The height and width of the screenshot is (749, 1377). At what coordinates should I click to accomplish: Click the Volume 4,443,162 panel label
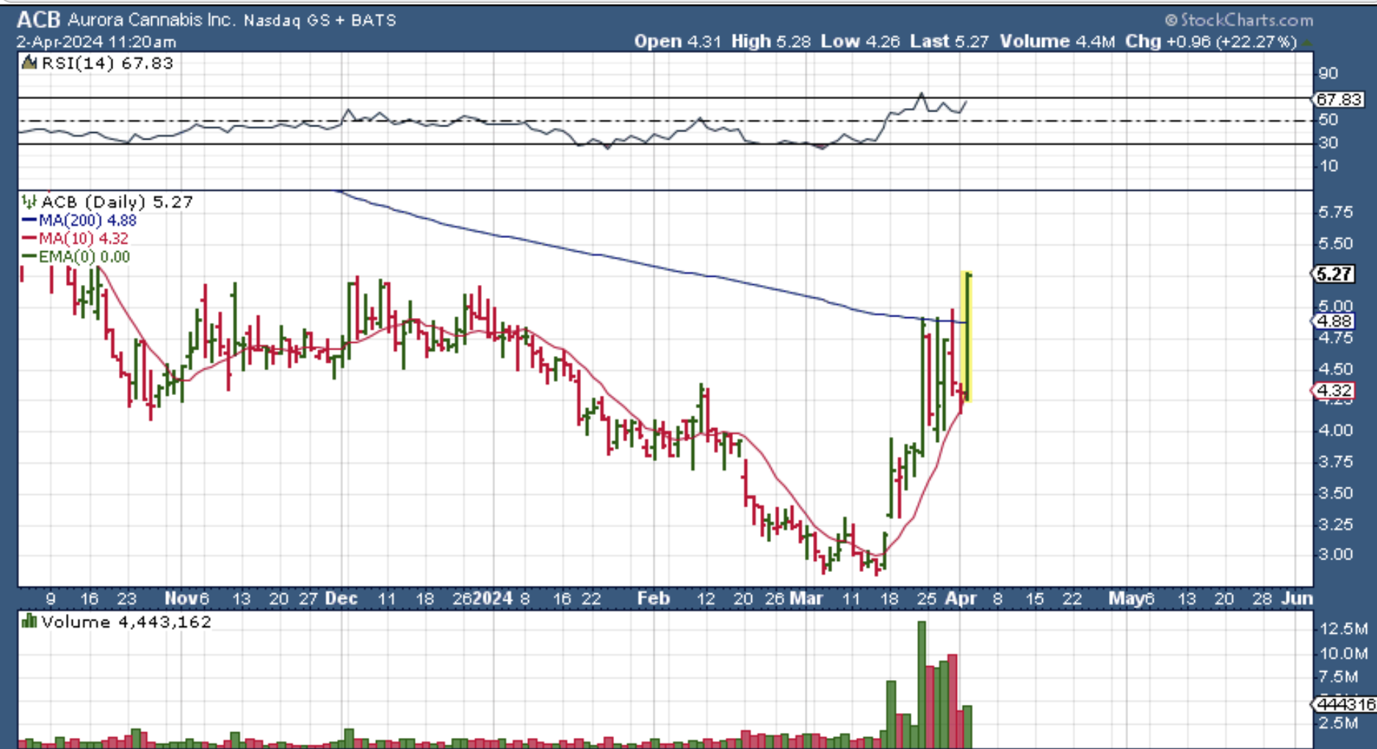pos(126,622)
